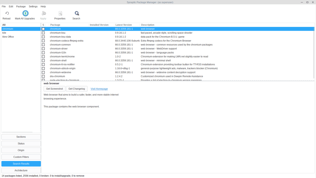Viewport: 316px width, 178px height.
Task: Open the Edit menu
Action: pyautogui.click(x=11, y=6)
